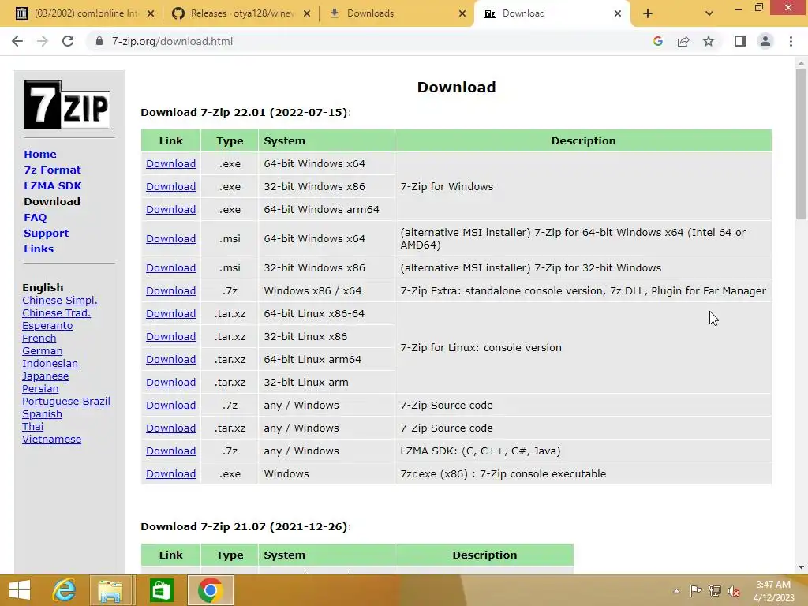Open a new tab with plus button
This screenshot has height=606, width=808.
pyautogui.click(x=648, y=14)
